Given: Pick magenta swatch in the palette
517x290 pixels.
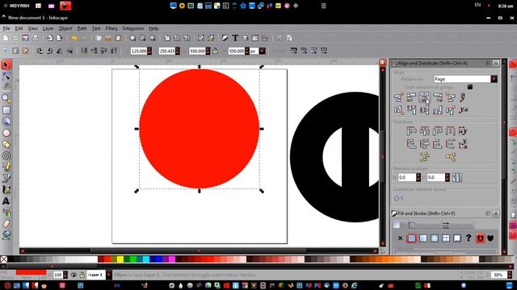Looking at the screenshot, I should pos(172,259).
